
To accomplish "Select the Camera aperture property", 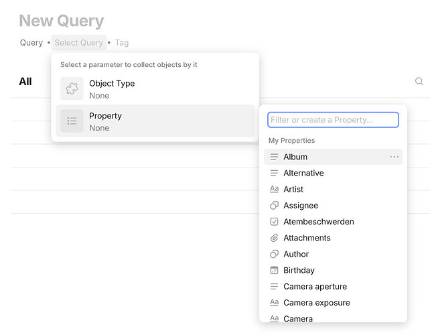I will [333, 287].
